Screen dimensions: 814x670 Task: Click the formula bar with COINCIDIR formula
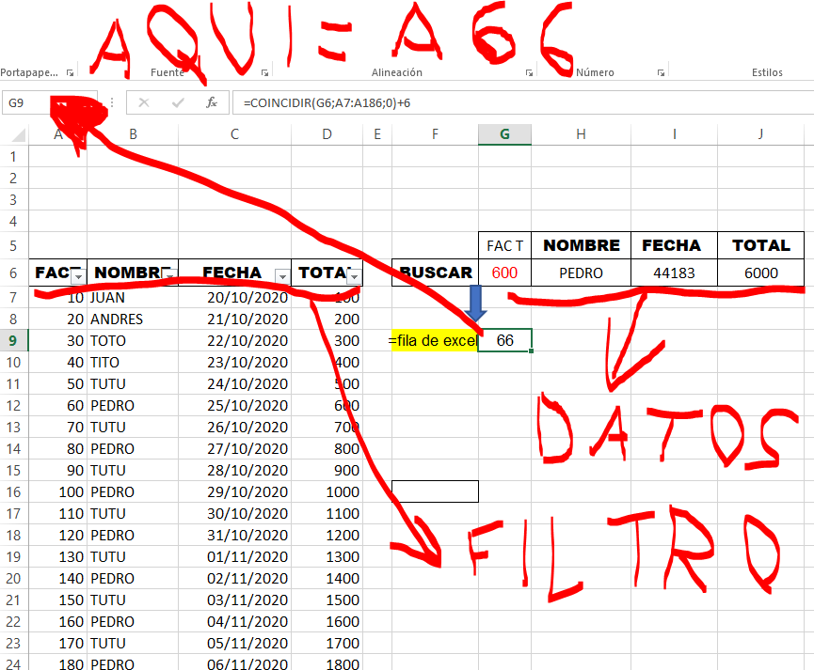523,102
